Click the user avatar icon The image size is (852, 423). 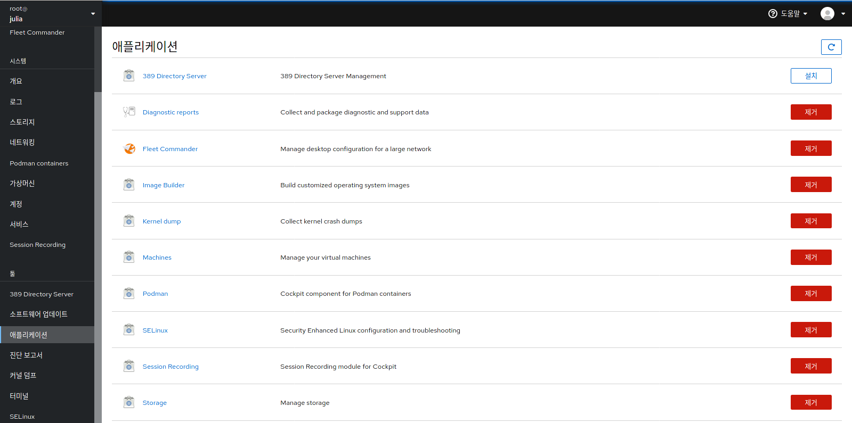pos(827,13)
